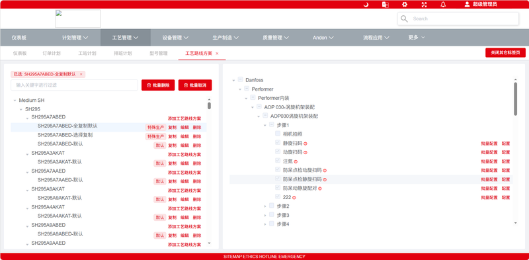Toggle the 步骤3 checkbox
Screen dimensions: 529x260
point(272,214)
